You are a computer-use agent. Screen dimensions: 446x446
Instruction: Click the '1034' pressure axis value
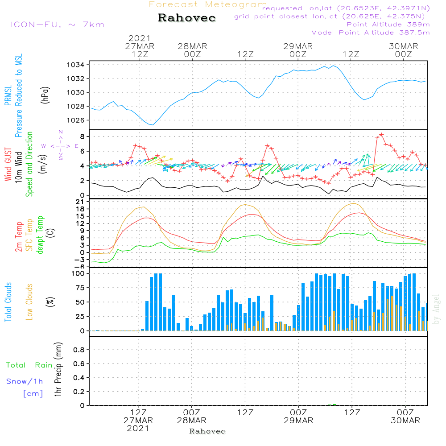point(76,65)
